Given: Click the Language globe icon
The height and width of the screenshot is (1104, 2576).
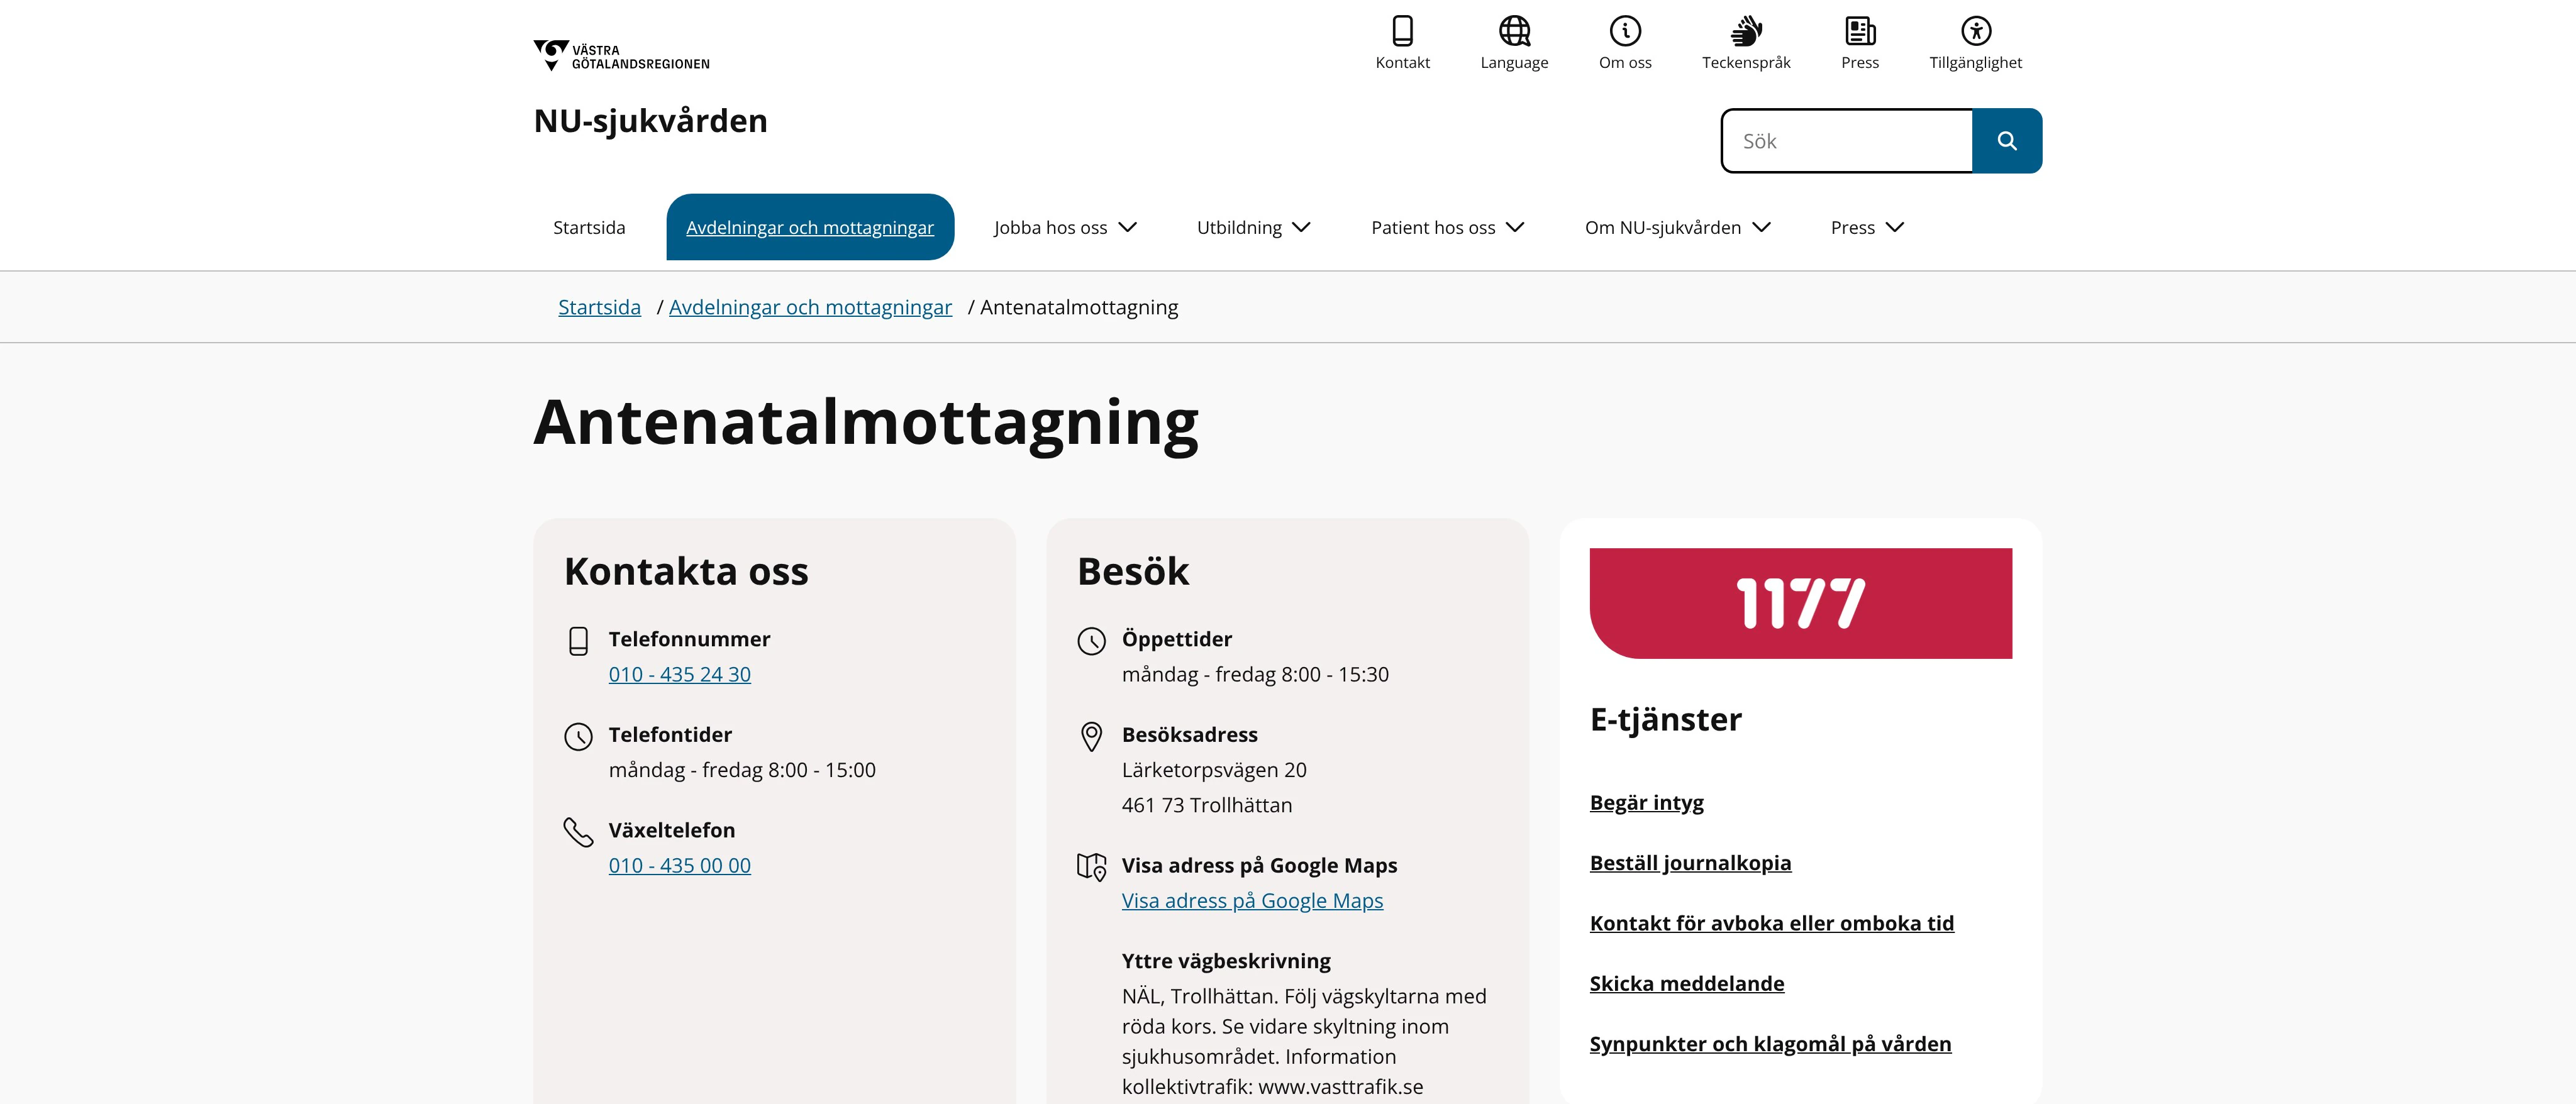Looking at the screenshot, I should (1514, 31).
